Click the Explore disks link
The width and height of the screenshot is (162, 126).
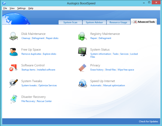(49, 54)
